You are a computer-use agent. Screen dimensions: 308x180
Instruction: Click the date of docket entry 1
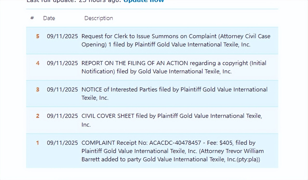pos(62,143)
